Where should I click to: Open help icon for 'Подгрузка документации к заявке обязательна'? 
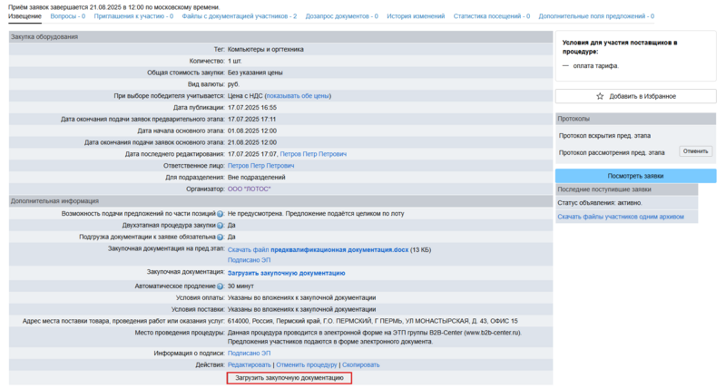point(221,237)
